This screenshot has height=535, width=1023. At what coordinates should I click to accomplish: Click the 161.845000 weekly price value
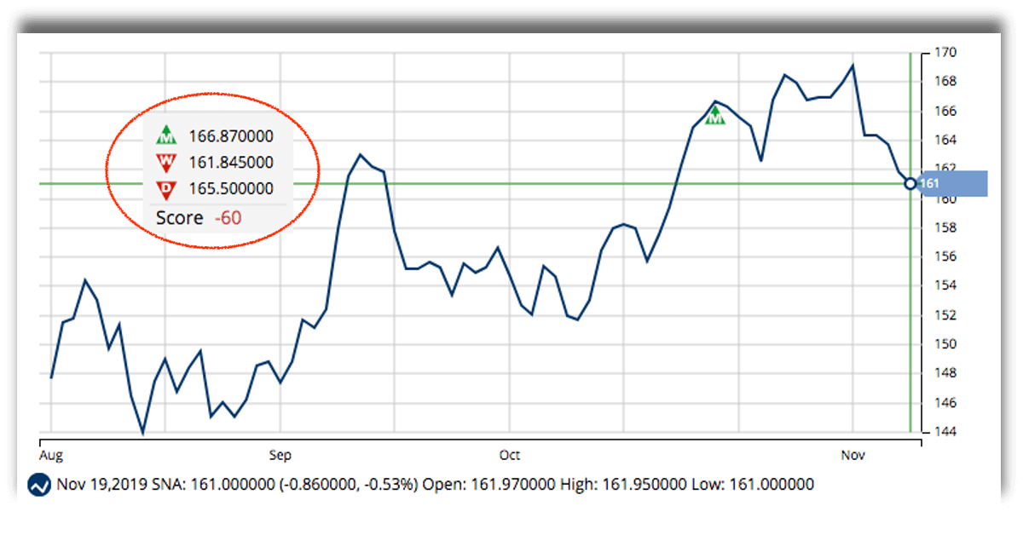click(x=231, y=162)
